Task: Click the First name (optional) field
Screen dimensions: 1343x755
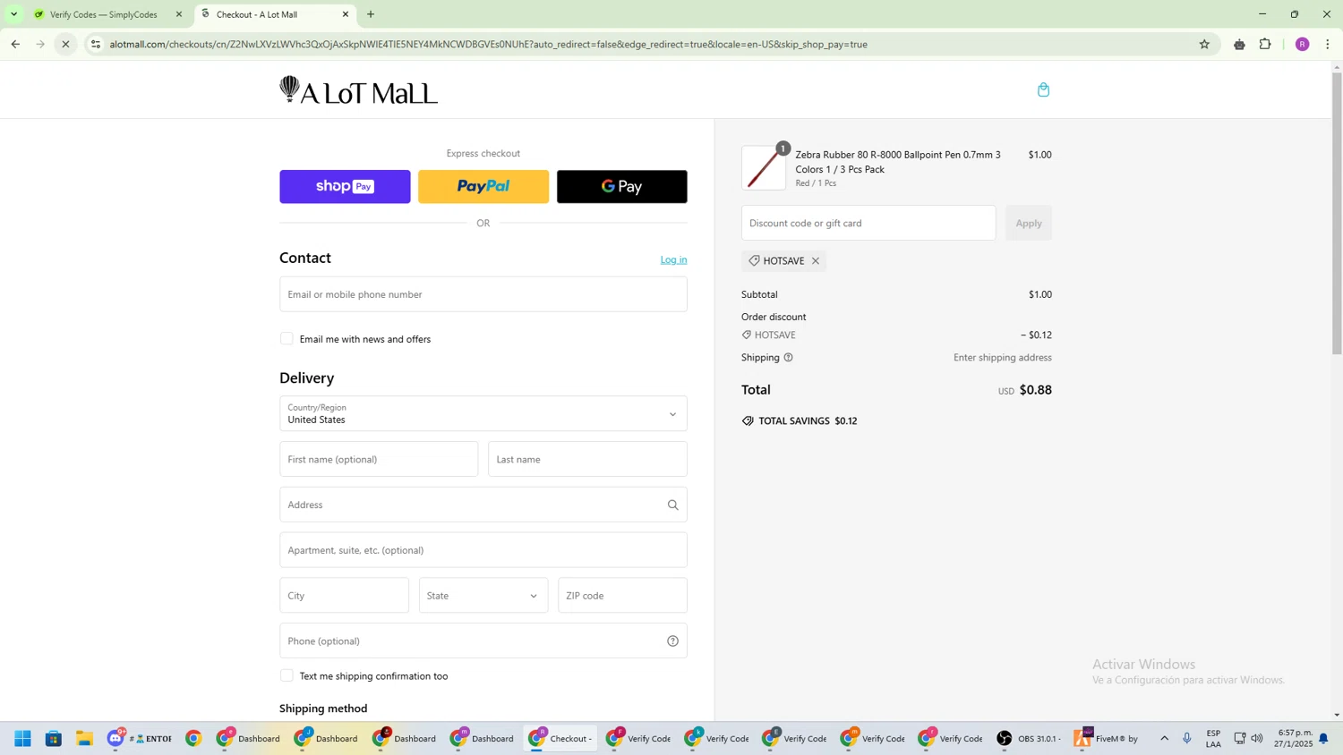Action: (379, 459)
